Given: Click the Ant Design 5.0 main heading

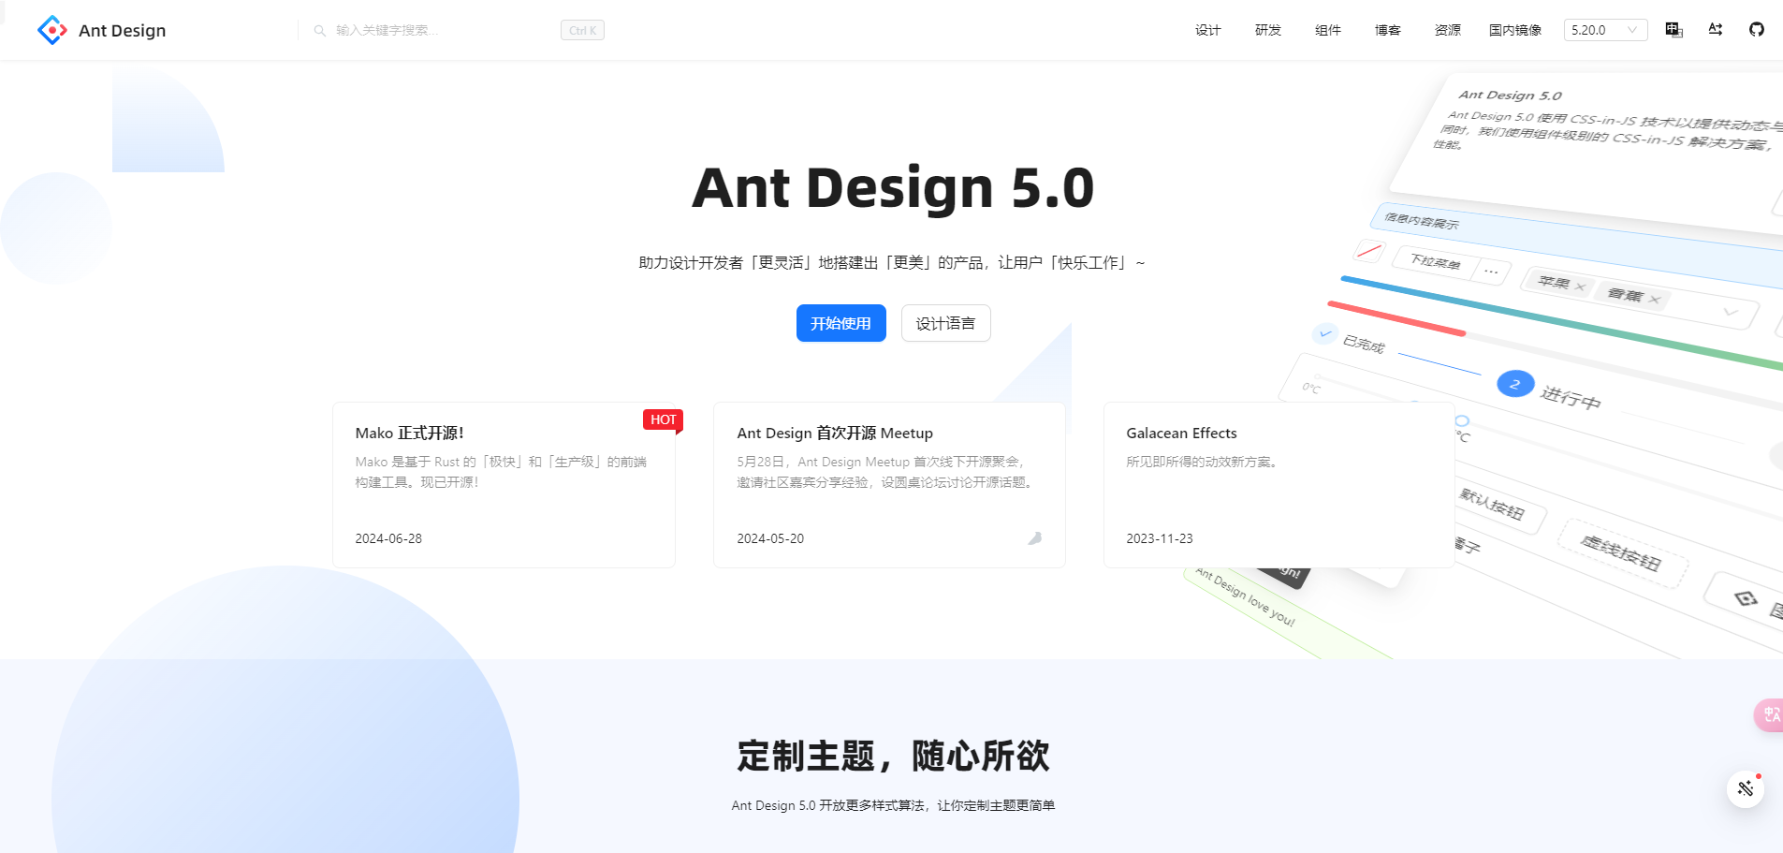Looking at the screenshot, I should 893,187.
